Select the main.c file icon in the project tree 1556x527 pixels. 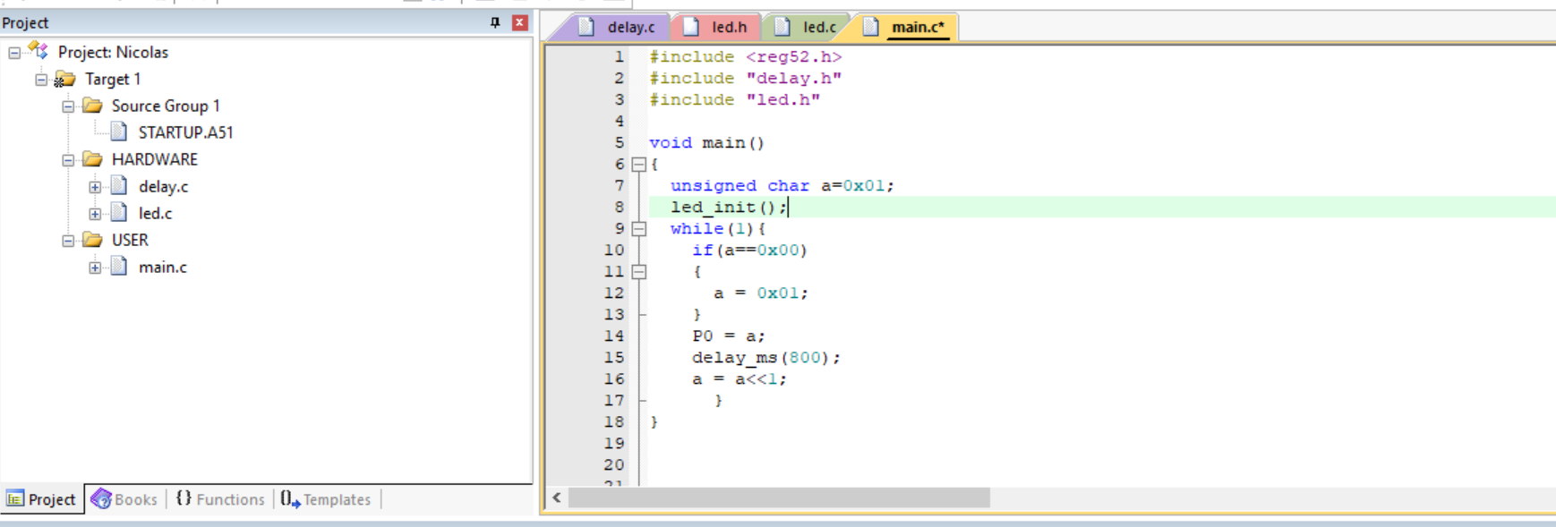pyautogui.click(x=119, y=267)
